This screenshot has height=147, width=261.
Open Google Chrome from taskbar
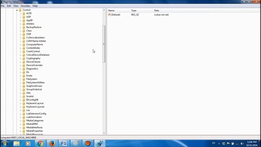[40, 143]
